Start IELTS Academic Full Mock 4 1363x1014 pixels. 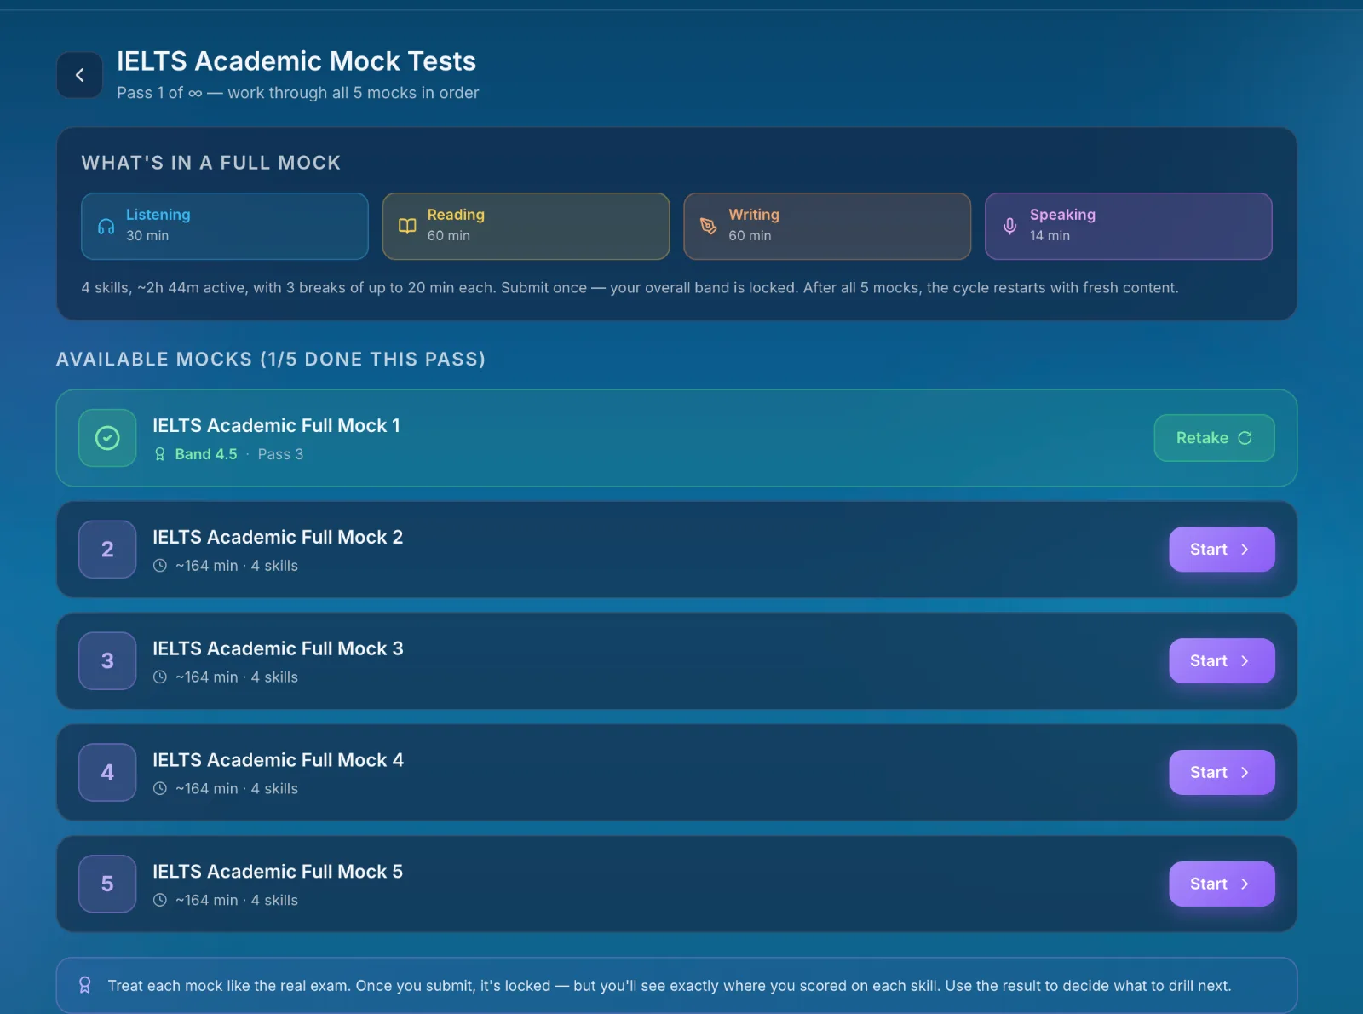tap(1222, 773)
